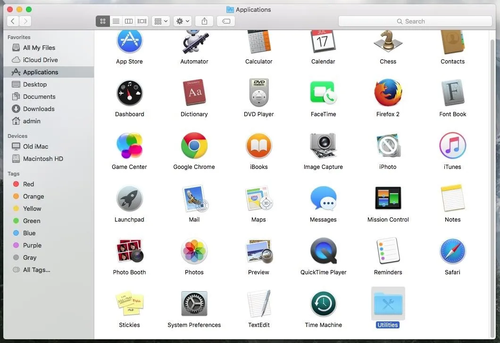Open the Maps application
Viewport: 500px width, 343px height.
[x=259, y=198]
